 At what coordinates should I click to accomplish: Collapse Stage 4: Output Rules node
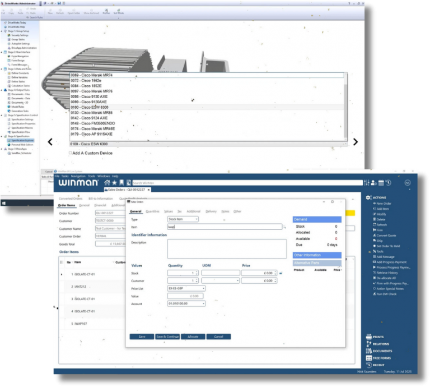(2, 90)
